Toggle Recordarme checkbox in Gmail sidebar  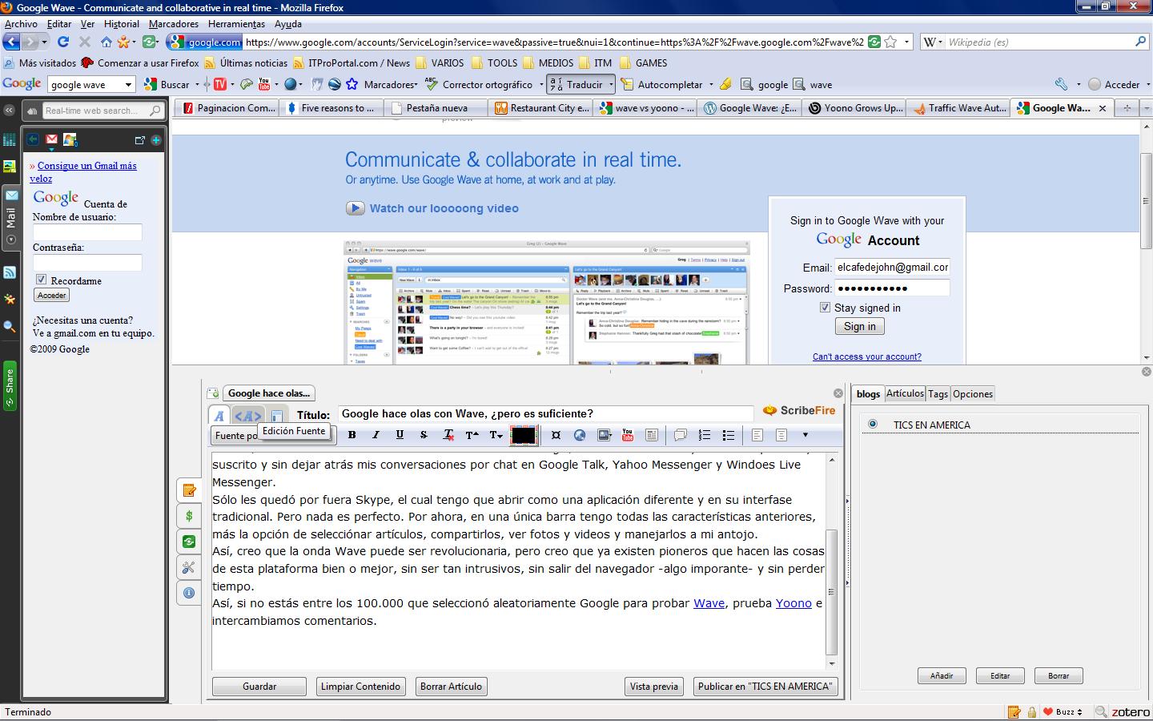click(41, 280)
